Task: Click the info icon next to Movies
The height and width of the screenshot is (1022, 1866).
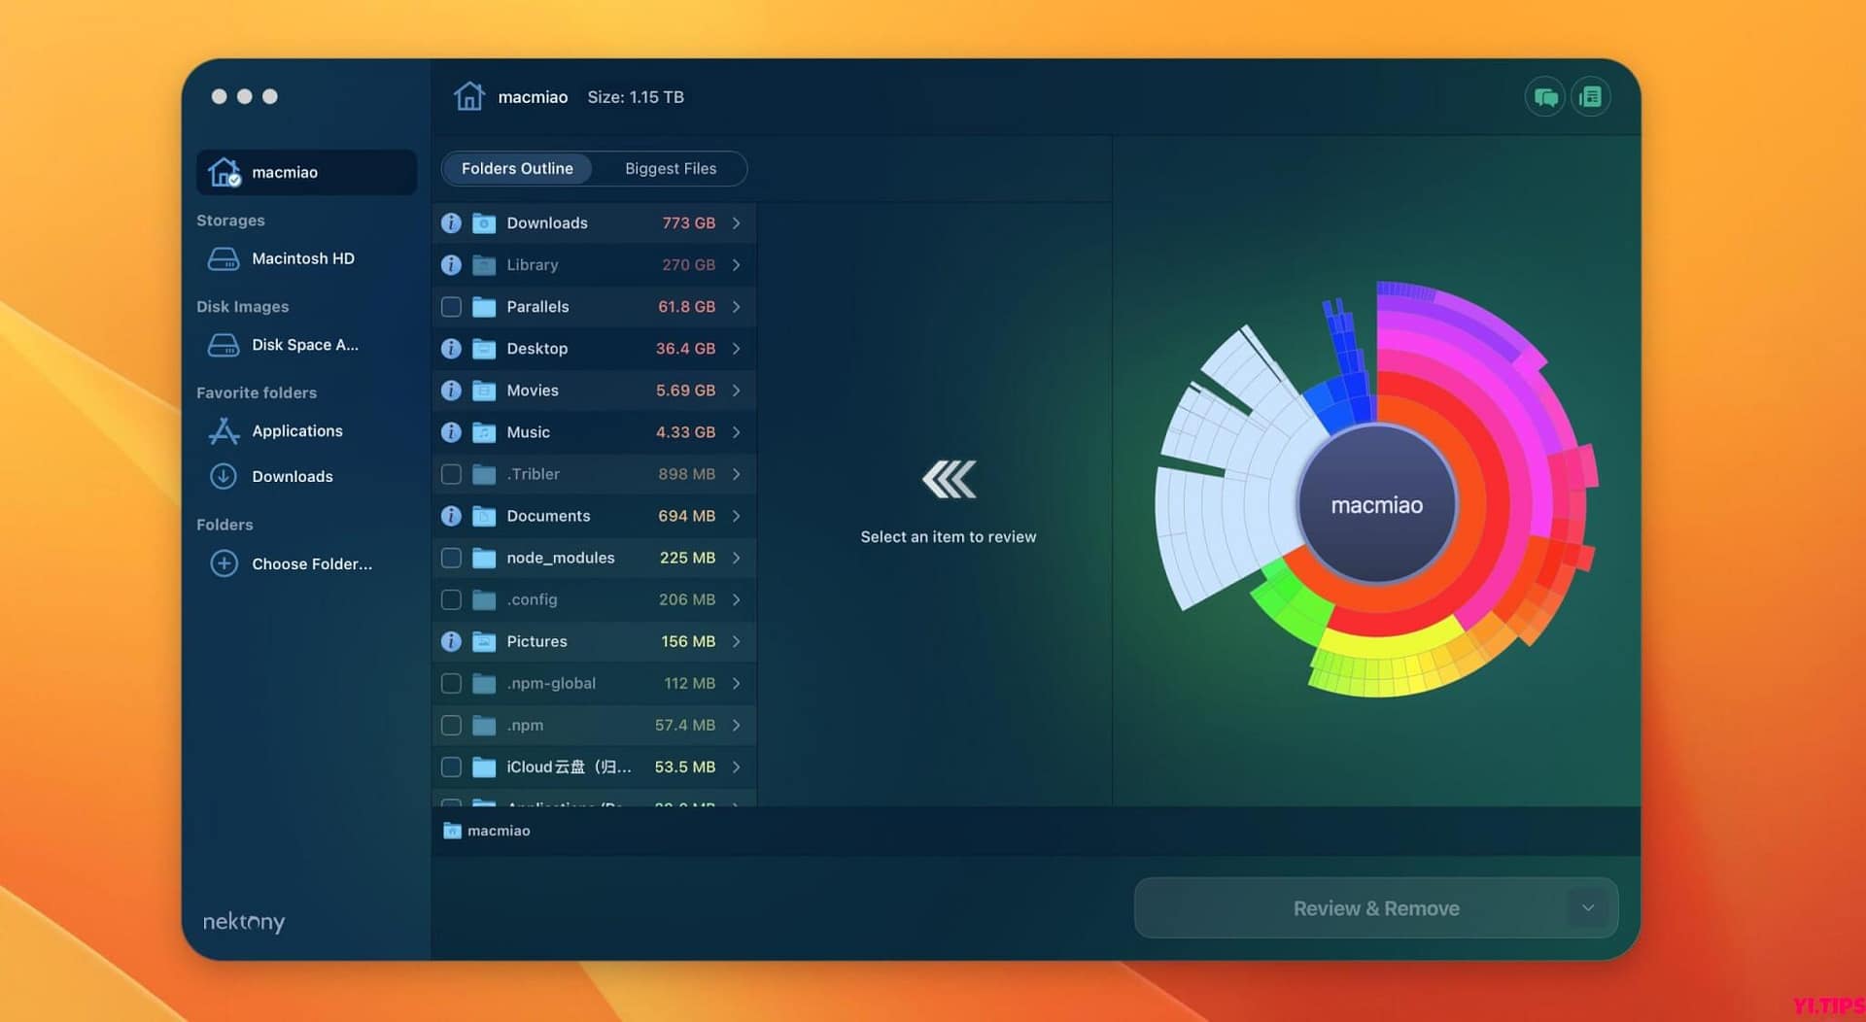Action: click(451, 390)
